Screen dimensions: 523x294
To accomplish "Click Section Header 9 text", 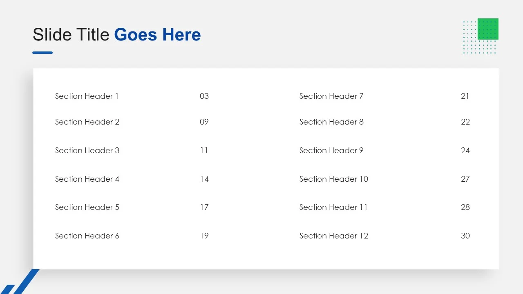I will [x=331, y=151].
